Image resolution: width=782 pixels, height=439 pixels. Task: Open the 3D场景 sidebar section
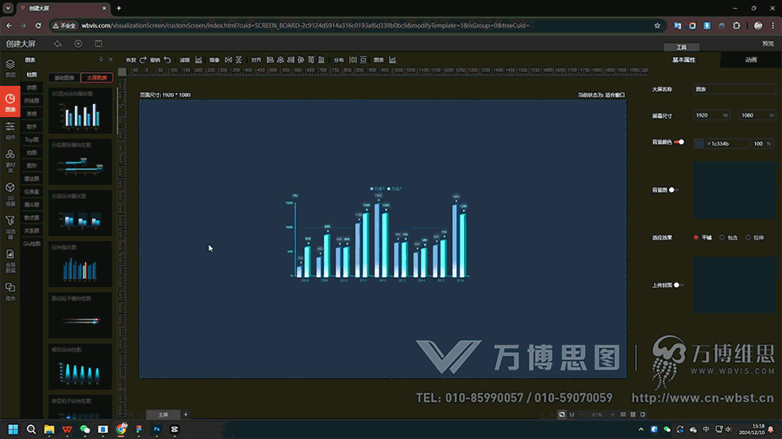pyautogui.click(x=10, y=194)
